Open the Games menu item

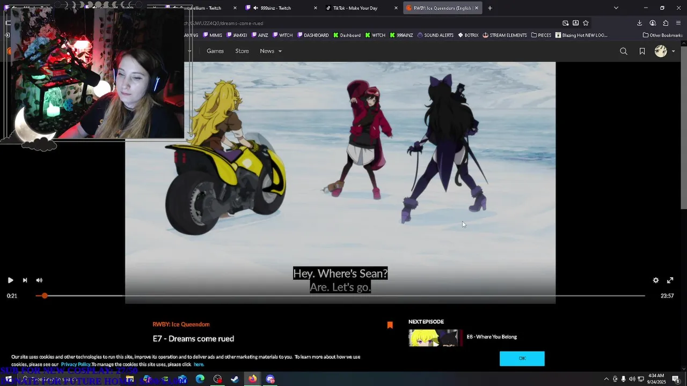tap(215, 51)
